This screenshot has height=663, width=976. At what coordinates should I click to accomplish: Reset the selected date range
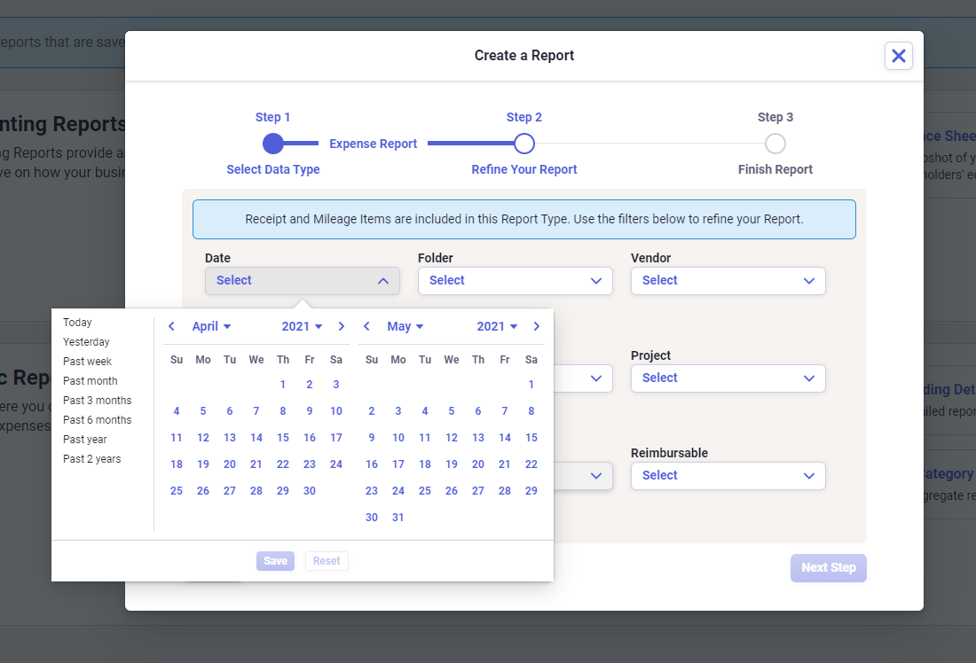tap(327, 560)
